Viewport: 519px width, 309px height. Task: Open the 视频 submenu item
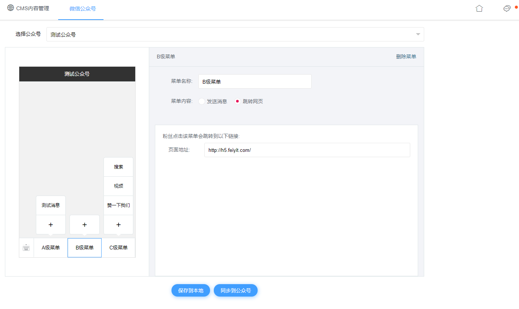pyautogui.click(x=119, y=186)
